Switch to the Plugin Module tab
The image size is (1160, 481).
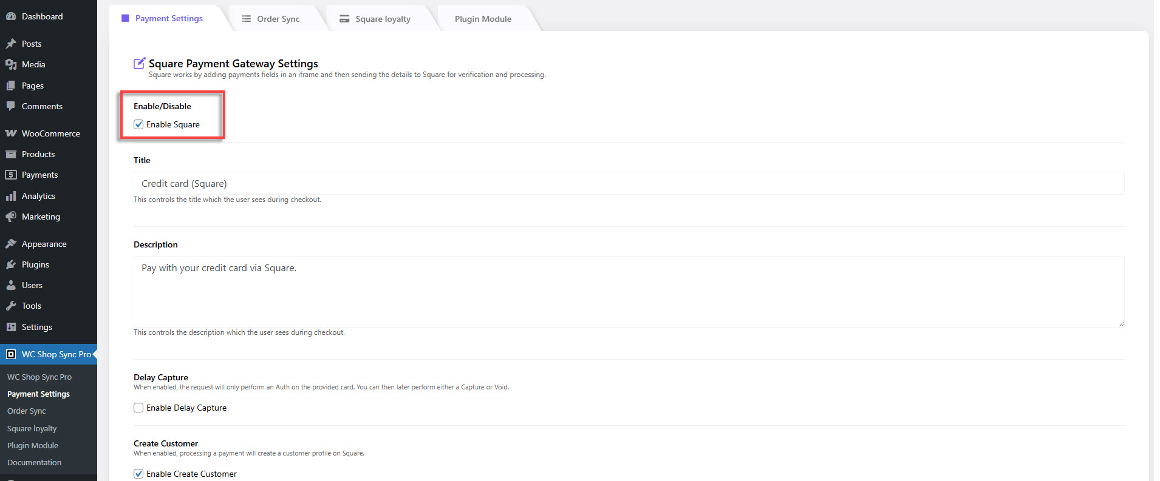pyautogui.click(x=483, y=19)
